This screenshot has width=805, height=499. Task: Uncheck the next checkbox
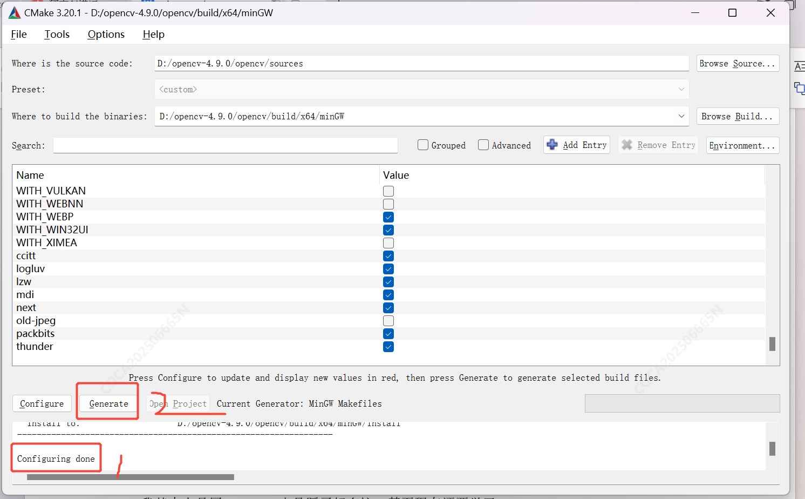388,308
